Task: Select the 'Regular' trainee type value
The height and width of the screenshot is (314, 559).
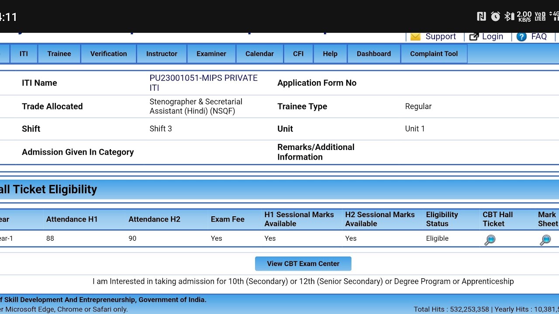Action: [418, 106]
